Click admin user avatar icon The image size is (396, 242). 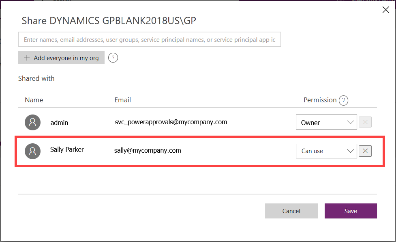pos(32,122)
